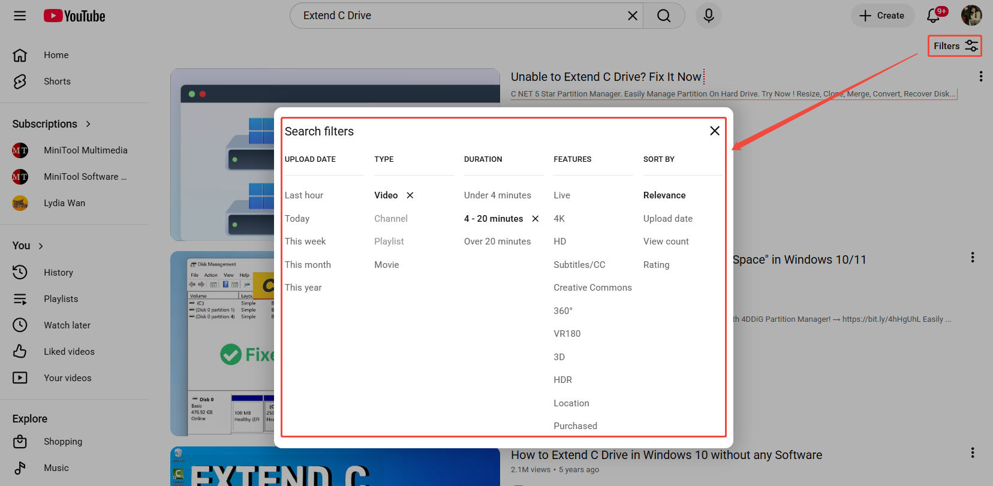Enable the 360° filter
This screenshot has width=993, height=486.
click(x=563, y=311)
